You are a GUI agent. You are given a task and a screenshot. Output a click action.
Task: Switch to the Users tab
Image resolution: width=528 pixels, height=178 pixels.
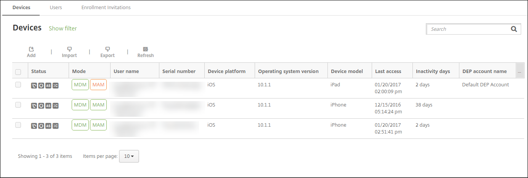pyautogui.click(x=56, y=7)
